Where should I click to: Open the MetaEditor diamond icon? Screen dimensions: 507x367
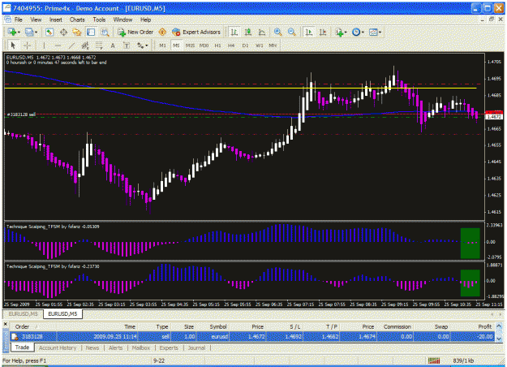click(x=162, y=32)
